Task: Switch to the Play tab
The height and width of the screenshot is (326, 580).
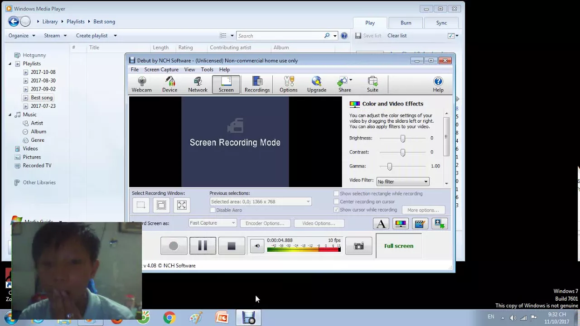Action: pos(370,23)
